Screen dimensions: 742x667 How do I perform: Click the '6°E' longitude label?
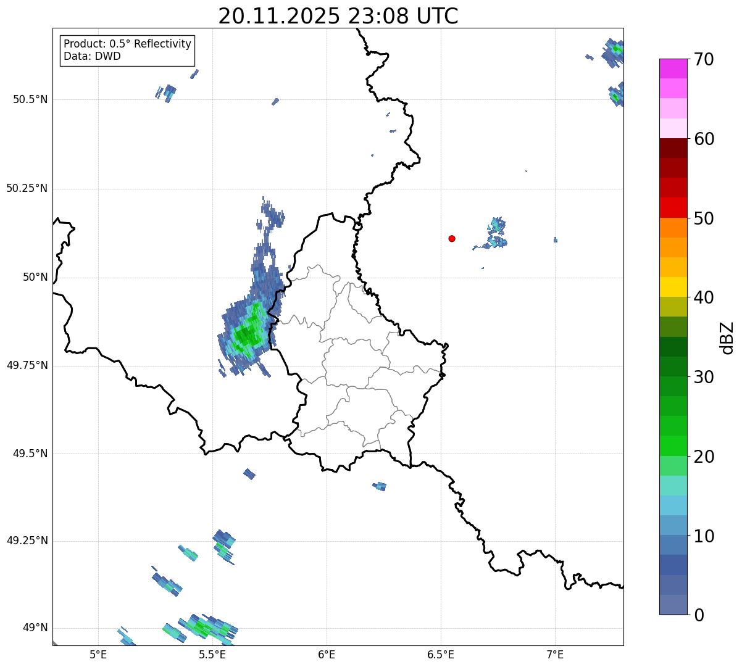(327, 654)
